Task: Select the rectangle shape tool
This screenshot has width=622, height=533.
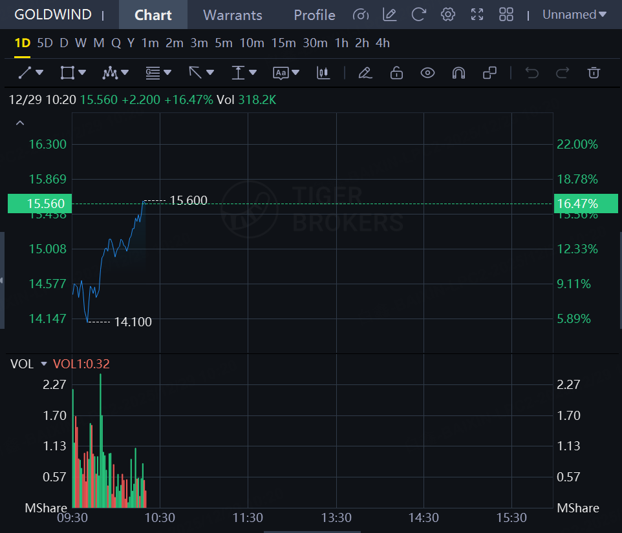Action: coord(67,73)
